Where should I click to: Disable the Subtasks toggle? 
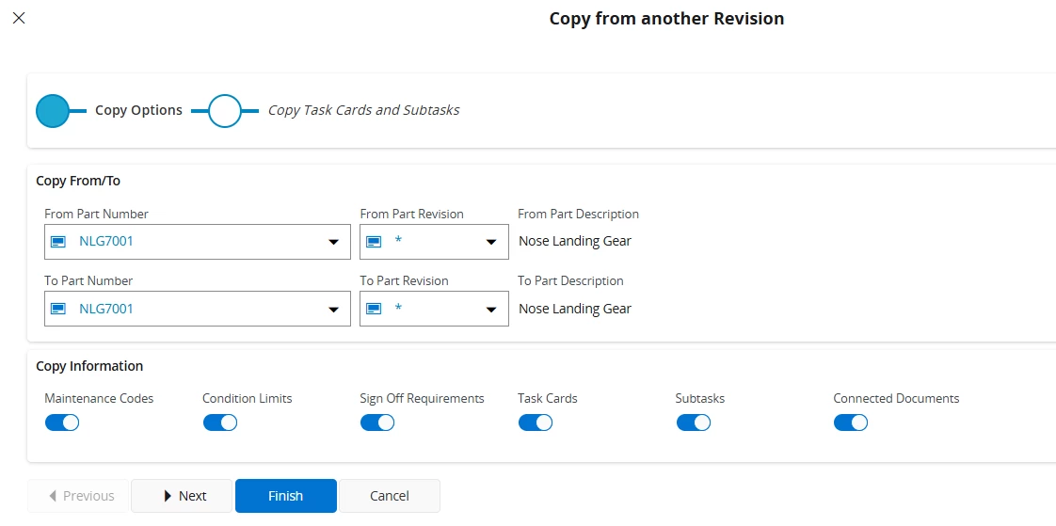click(694, 422)
